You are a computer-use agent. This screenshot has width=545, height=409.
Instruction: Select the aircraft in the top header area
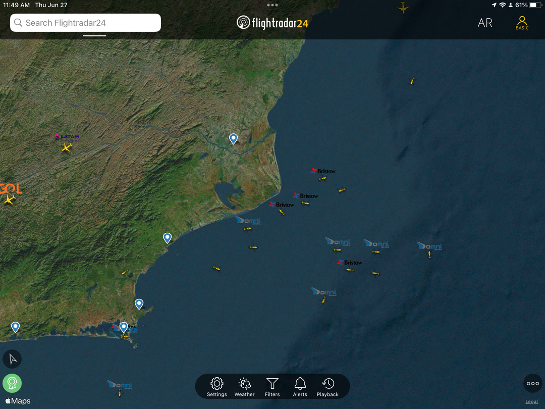[403, 8]
